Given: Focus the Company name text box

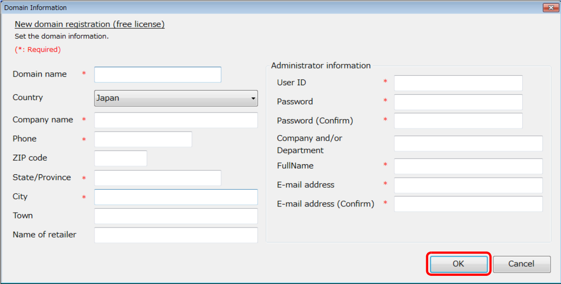Looking at the screenshot, I should (x=176, y=120).
